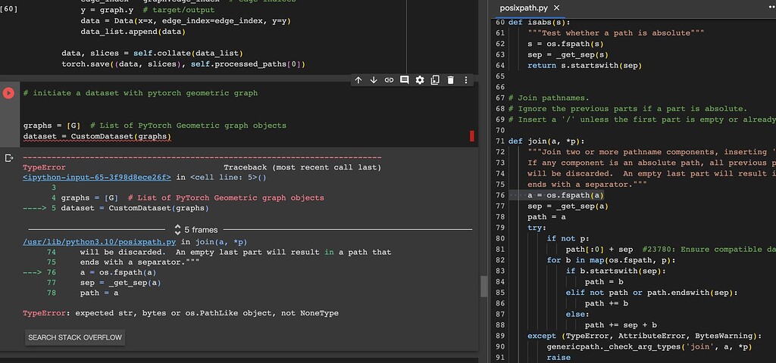Screen dimensions: 776x363
Task: Open the cell's more actions menu
Action: tap(465, 80)
